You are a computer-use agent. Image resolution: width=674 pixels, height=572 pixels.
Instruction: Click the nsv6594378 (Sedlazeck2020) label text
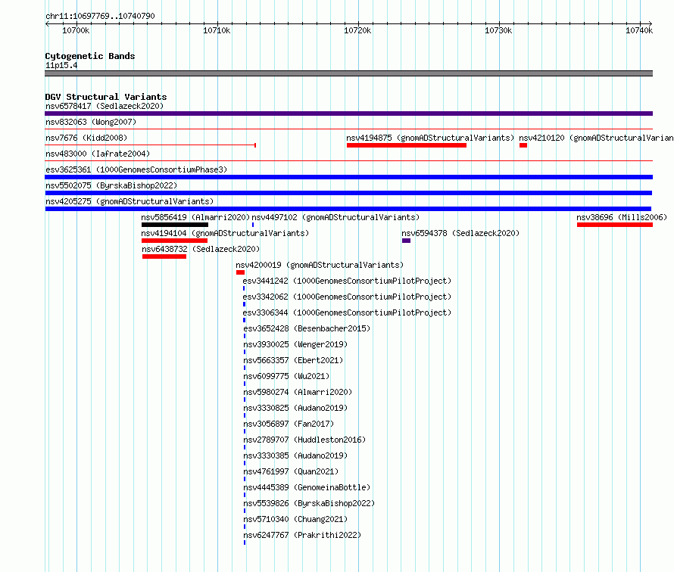click(460, 233)
